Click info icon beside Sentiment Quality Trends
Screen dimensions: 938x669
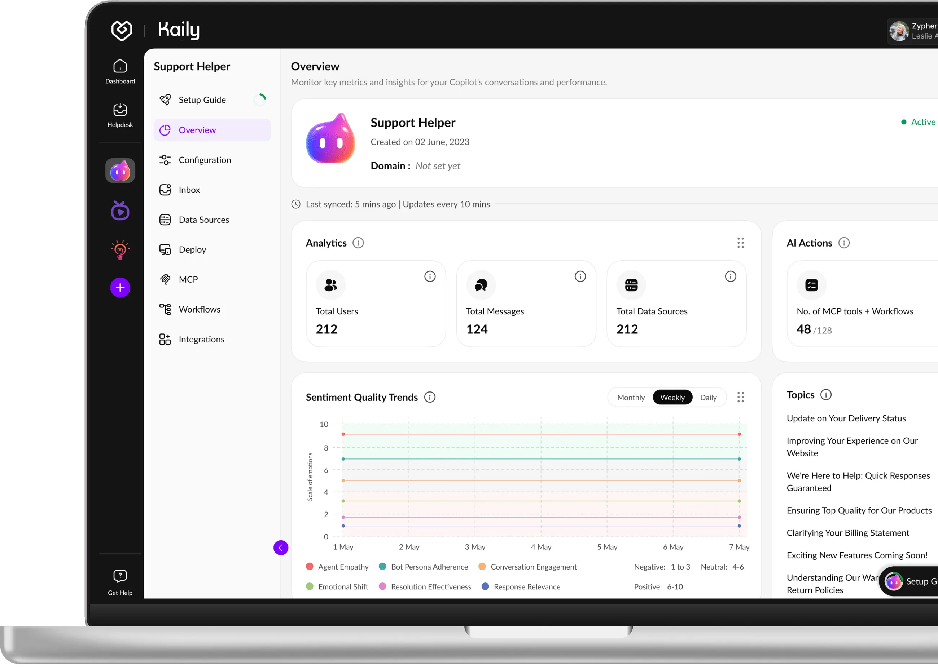click(x=430, y=397)
